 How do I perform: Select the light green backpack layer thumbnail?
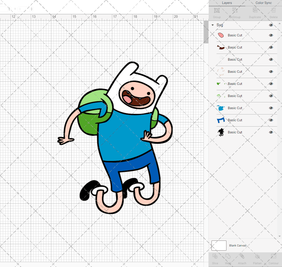[x=221, y=96]
